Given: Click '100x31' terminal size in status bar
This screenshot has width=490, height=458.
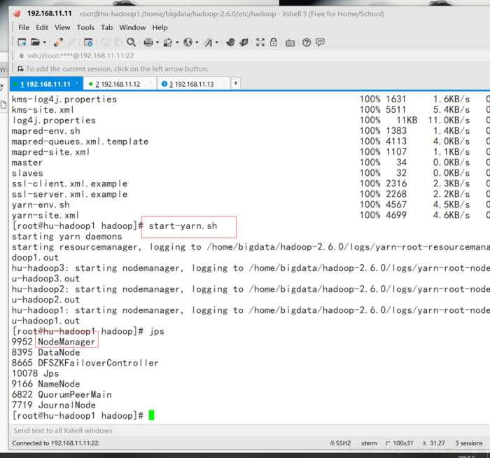Looking at the screenshot, I should click(x=400, y=443).
